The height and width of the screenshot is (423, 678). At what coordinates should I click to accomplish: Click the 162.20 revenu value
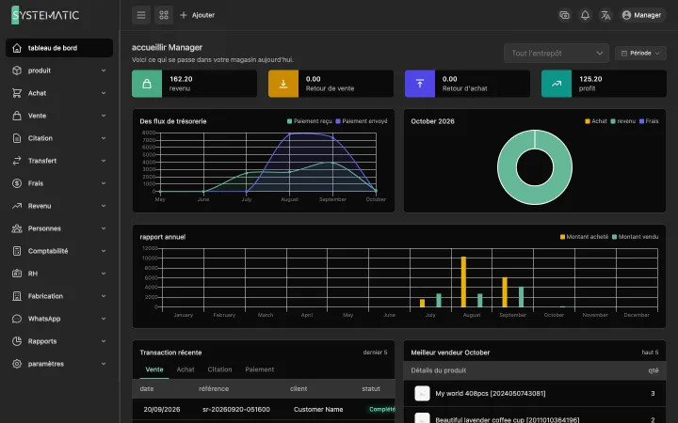coord(181,79)
